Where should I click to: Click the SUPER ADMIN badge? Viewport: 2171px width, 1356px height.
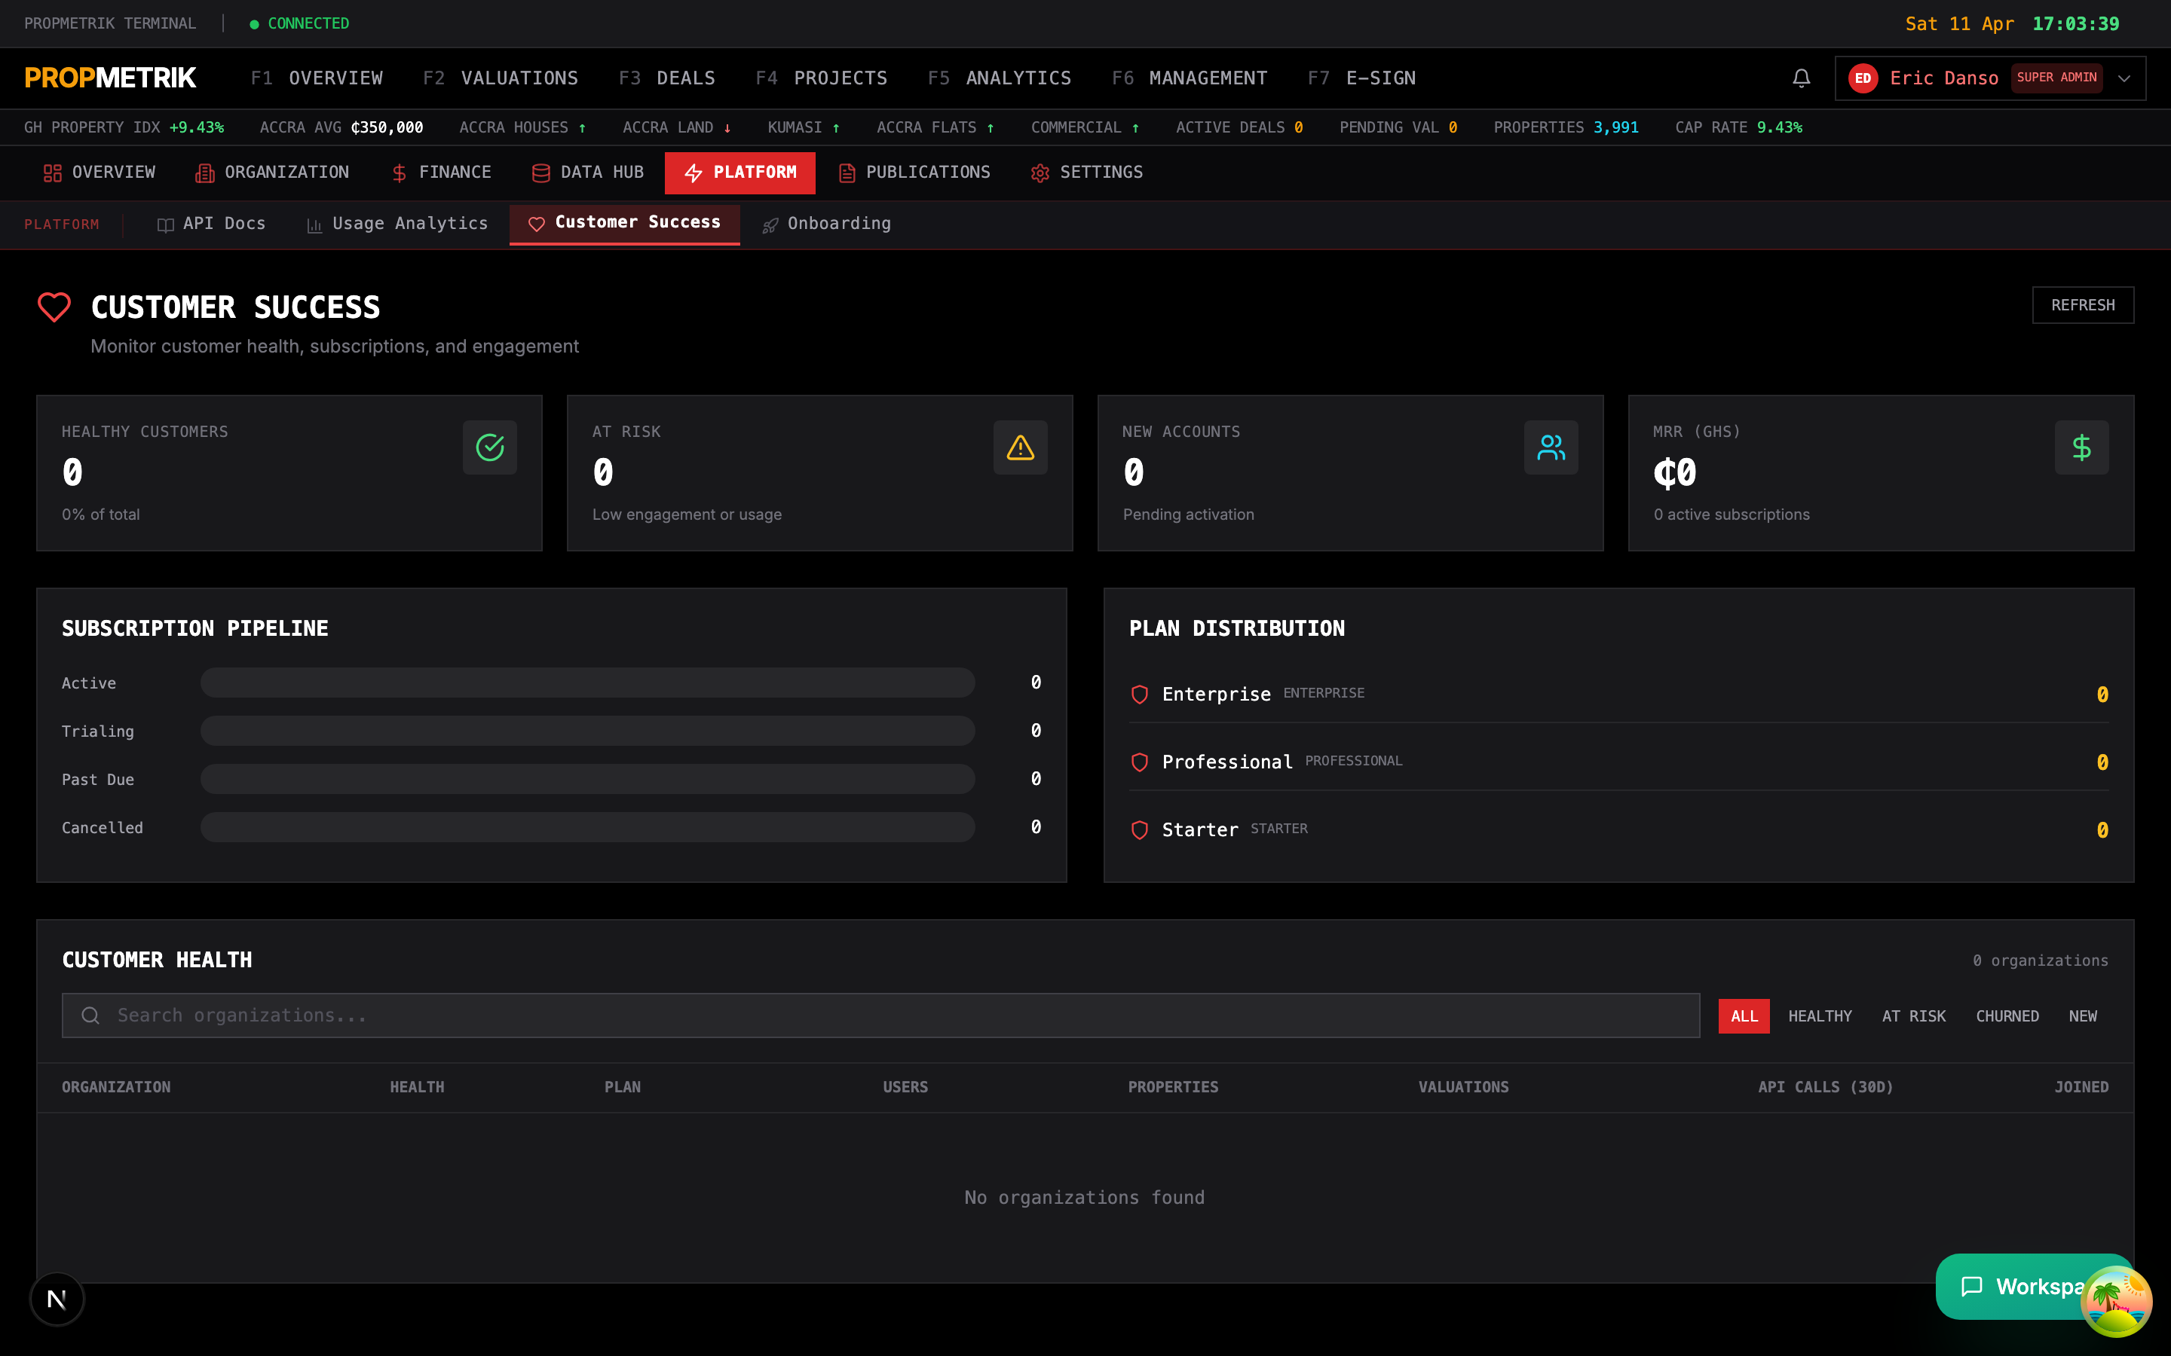[2056, 78]
